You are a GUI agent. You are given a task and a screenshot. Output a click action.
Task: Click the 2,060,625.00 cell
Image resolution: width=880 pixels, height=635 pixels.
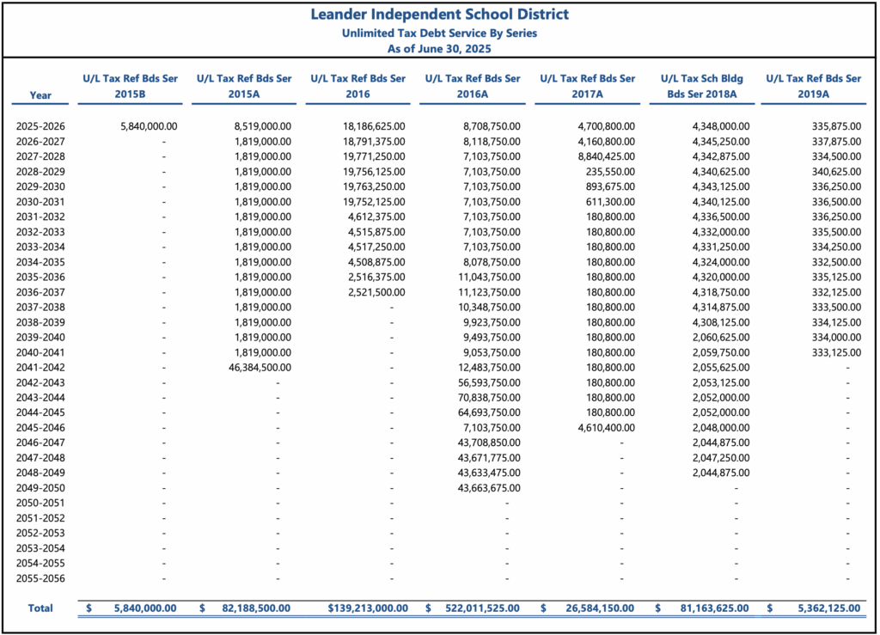pyautogui.click(x=721, y=338)
